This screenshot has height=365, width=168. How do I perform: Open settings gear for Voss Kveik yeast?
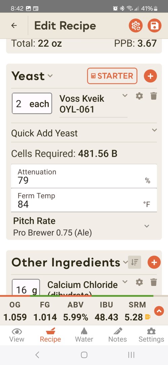coord(139,96)
